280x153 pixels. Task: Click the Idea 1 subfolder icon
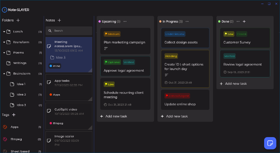coord(12,84)
